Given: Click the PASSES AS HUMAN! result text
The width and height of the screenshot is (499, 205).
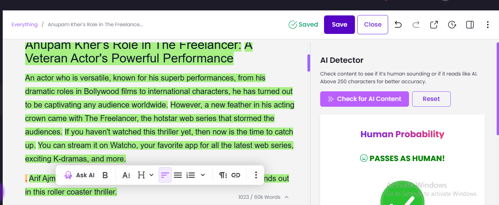Looking at the screenshot, I should (407, 158).
